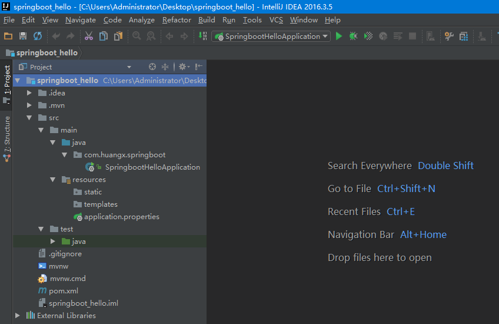Image resolution: width=499 pixels, height=324 pixels.
Task: Click the Open folder toolbar icon
Action: click(x=8, y=36)
